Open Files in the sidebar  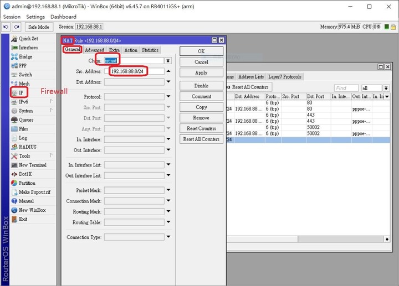click(x=23, y=129)
